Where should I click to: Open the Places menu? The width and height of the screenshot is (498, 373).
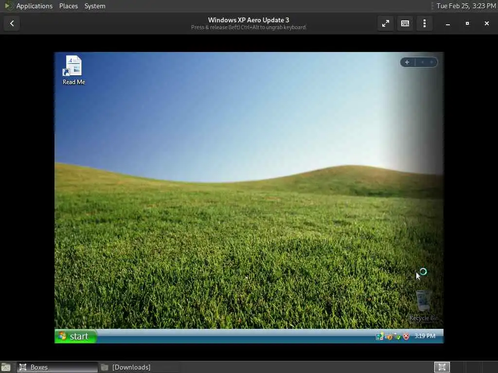tap(68, 6)
